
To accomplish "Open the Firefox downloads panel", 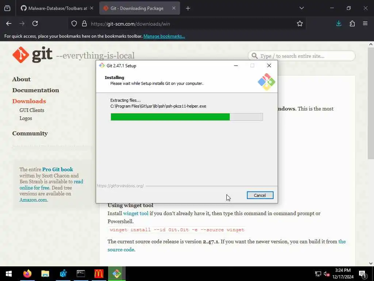I will (x=339, y=23).
